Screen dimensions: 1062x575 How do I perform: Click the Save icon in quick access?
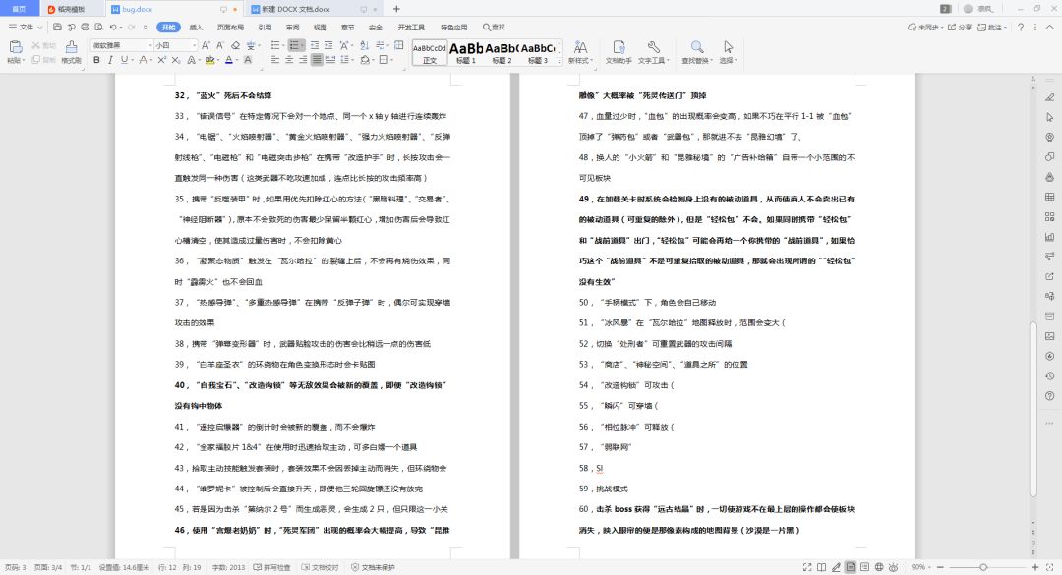58,28
